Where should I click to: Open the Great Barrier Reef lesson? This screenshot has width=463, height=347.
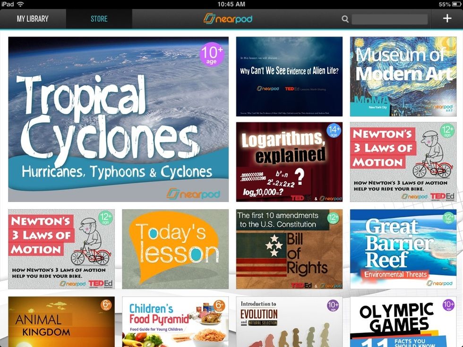click(403, 249)
